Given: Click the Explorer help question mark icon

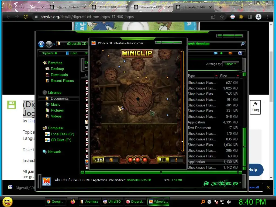Looking at the screenshot, I should 240,53.
